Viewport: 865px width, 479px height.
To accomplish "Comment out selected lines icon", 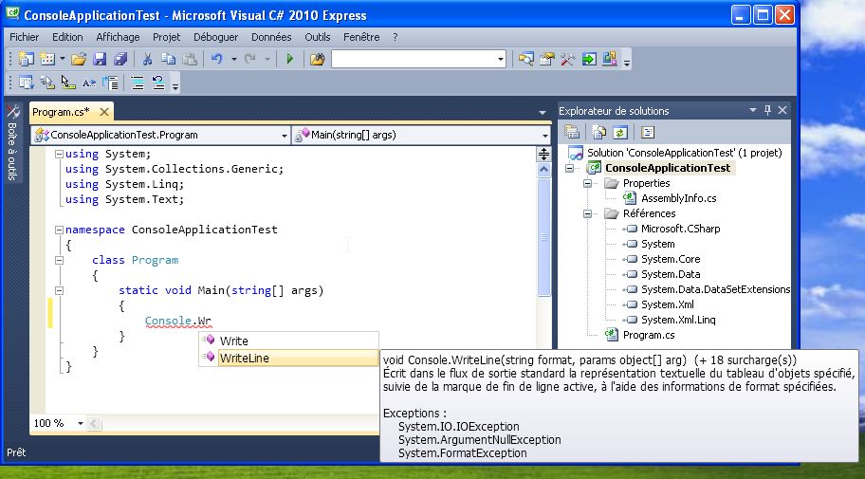I will (138, 83).
